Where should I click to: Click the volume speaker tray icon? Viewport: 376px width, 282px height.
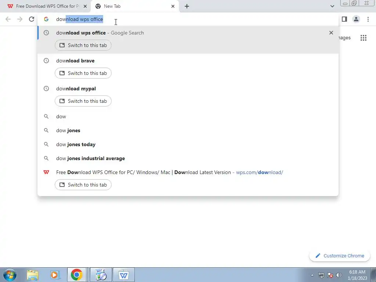[x=339, y=275]
